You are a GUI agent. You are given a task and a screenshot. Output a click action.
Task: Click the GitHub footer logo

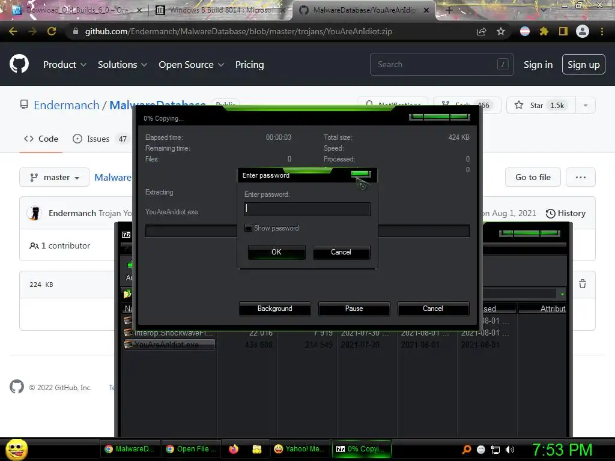pyautogui.click(x=16, y=387)
